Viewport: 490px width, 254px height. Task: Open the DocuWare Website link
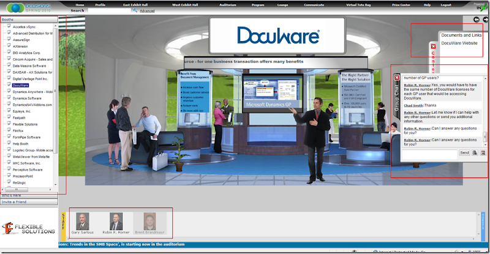[459, 43]
